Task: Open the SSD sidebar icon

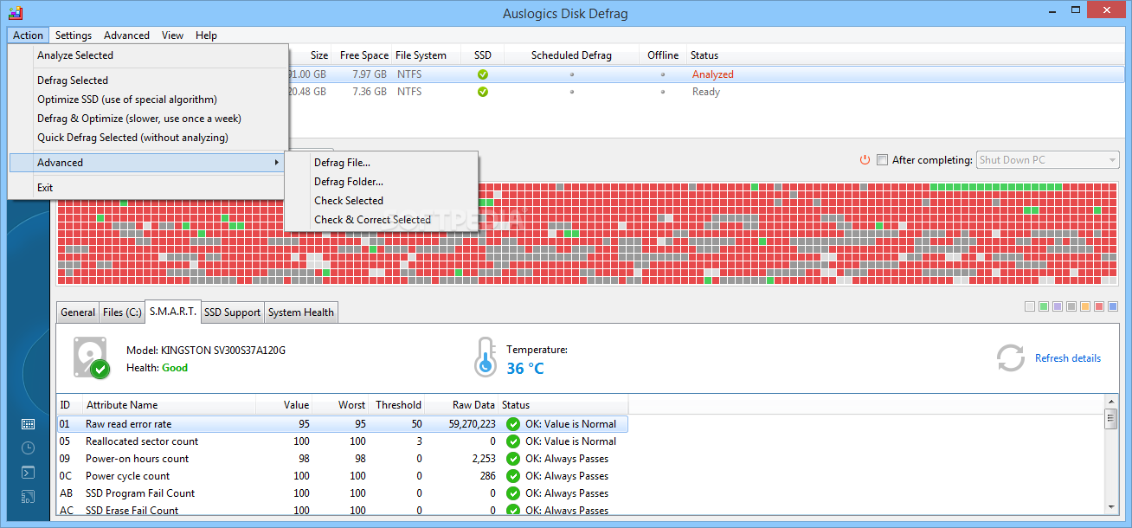Action: (x=29, y=497)
